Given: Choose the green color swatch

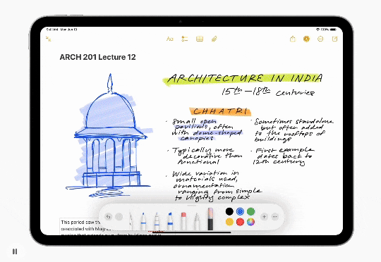Looking at the screenshot, I should click(250, 211).
